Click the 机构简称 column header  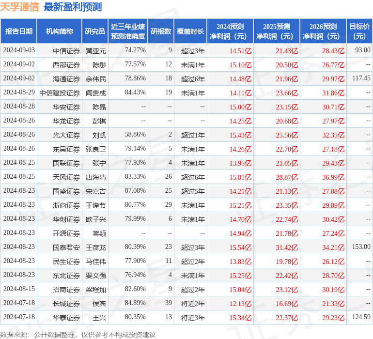coord(60,31)
